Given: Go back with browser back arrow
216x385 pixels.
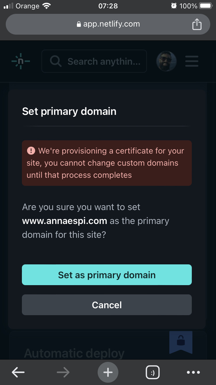Looking at the screenshot, I should (x=18, y=373).
